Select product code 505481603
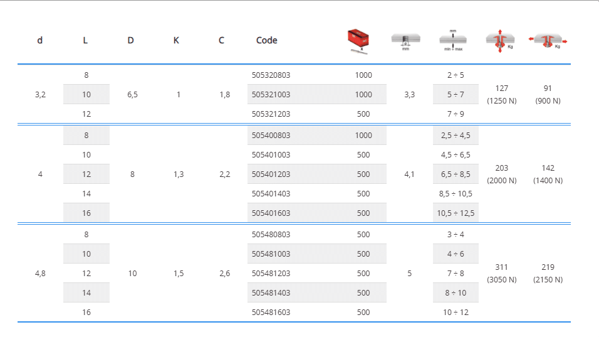Viewport: 599px width, 337px height. (271, 312)
